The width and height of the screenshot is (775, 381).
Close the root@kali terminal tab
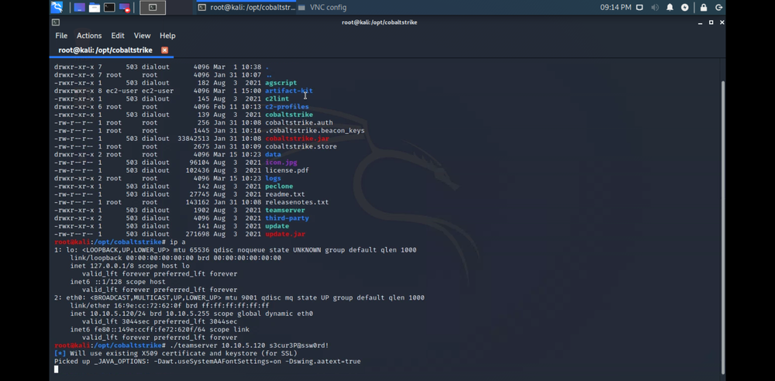[164, 50]
